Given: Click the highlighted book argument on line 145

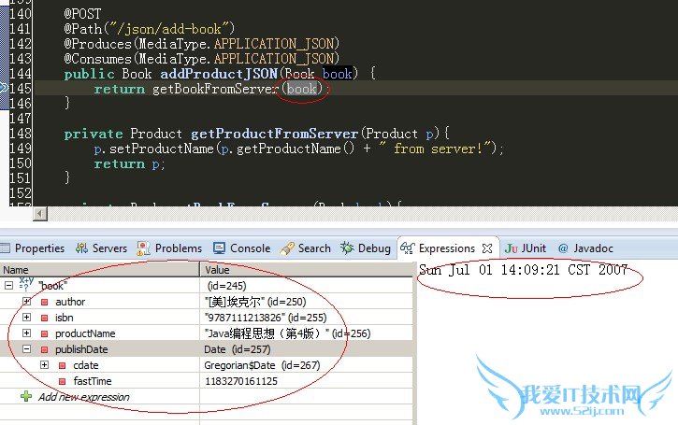Looking at the screenshot, I should coord(302,89).
